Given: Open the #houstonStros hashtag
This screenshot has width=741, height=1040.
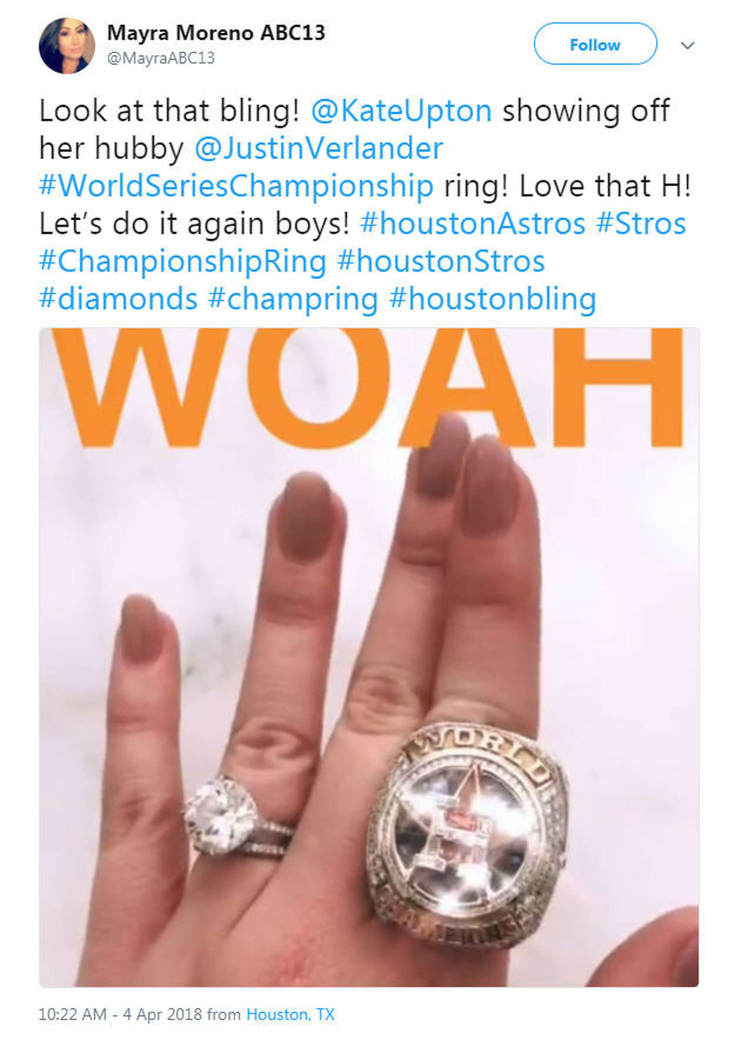Looking at the screenshot, I should coord(441,261).
